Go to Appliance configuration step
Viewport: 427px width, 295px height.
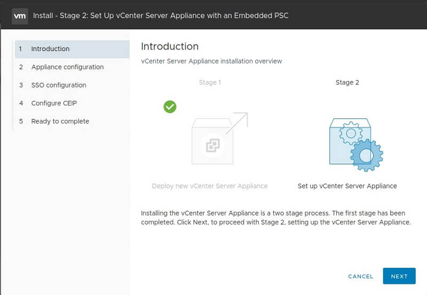point(67,67)
